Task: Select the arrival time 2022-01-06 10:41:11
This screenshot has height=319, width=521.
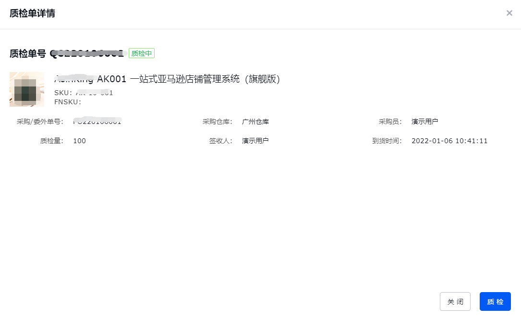Action: [x=449, y=141]
